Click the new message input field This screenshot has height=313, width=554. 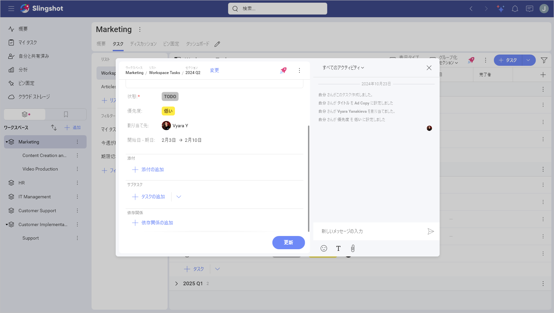[372, 231]
